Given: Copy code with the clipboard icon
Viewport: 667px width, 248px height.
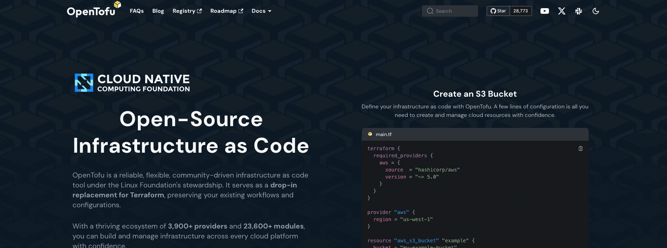Looking at the screenshot, I should pyautogui.click(x=581, y=148).
